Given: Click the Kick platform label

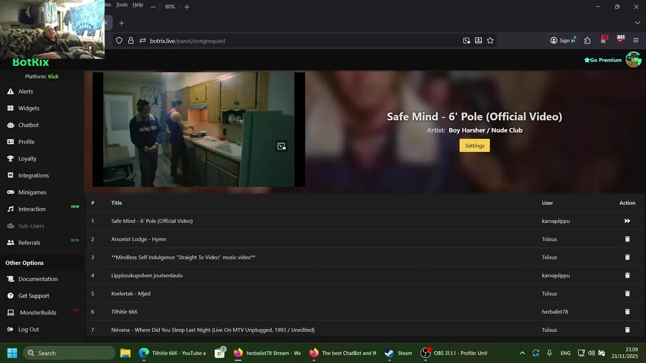Looking at the screenshot, I should coord(53,77).
